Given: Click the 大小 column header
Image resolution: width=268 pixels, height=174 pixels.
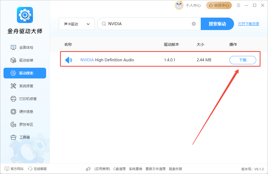Looking at the screenshot, I should (x=200, y=44).
